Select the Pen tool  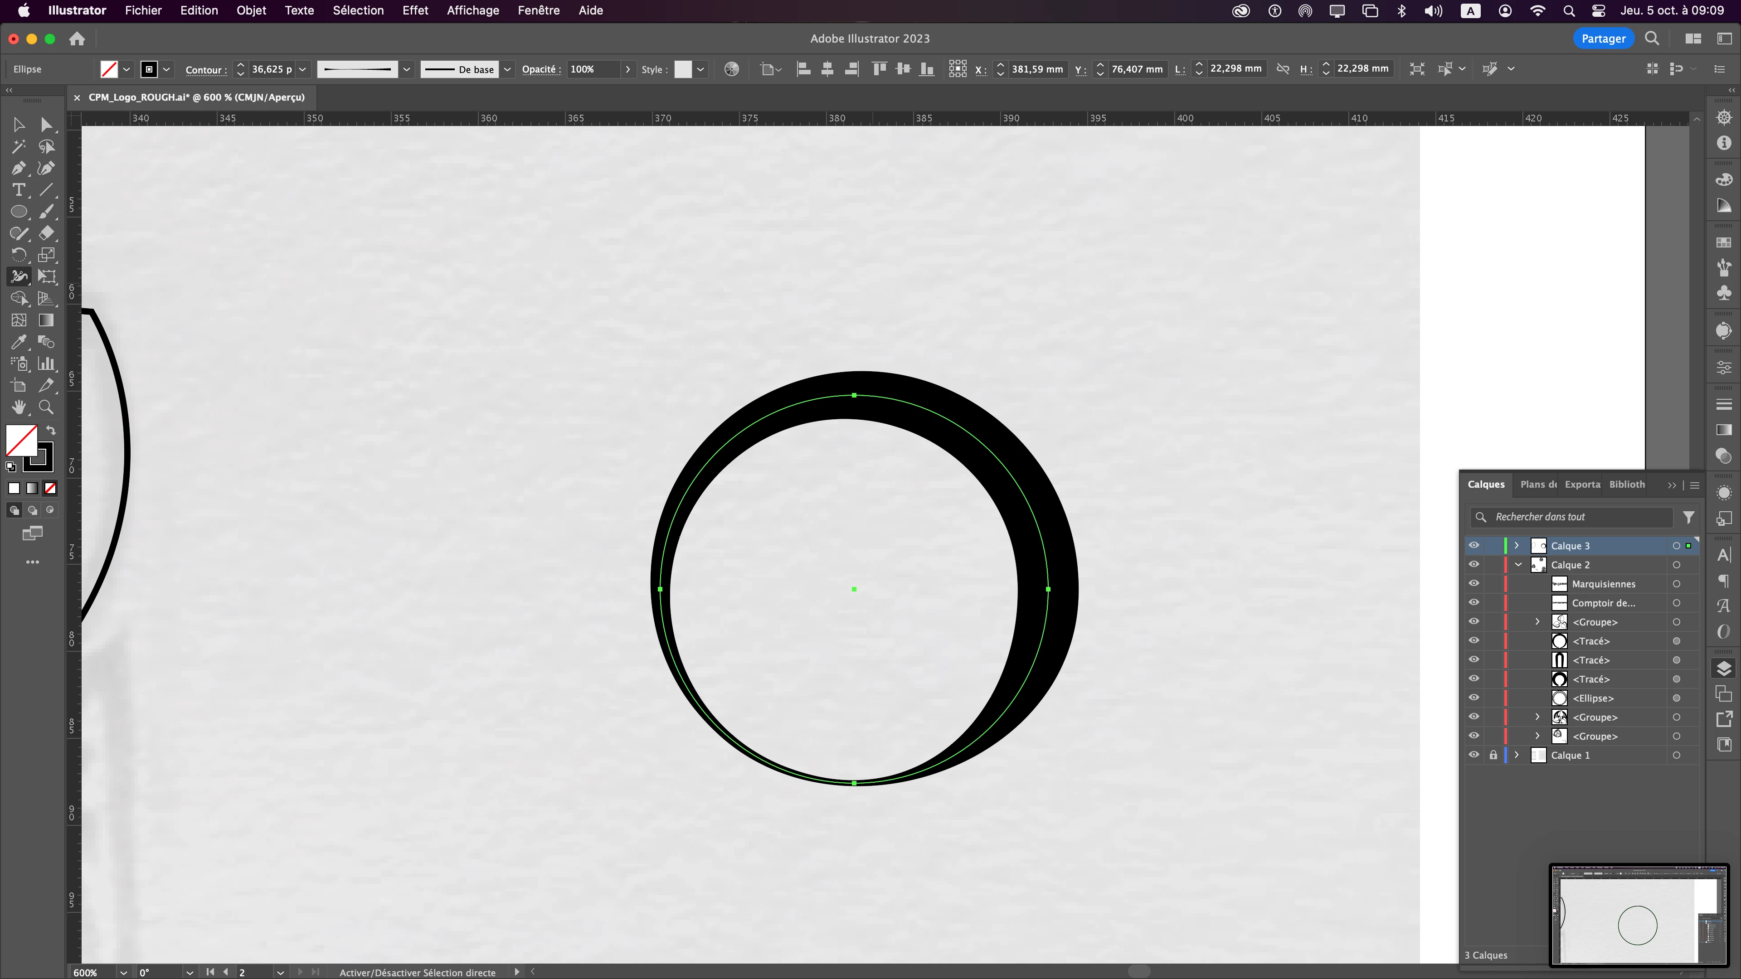18,168
